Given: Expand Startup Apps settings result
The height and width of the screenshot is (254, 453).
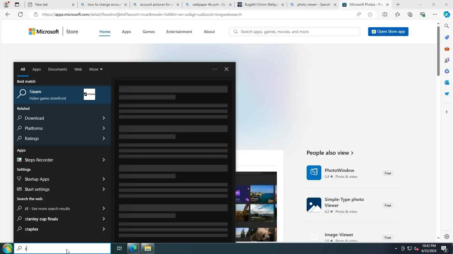Looking at the screenshot, I should [x=104, y=179].
